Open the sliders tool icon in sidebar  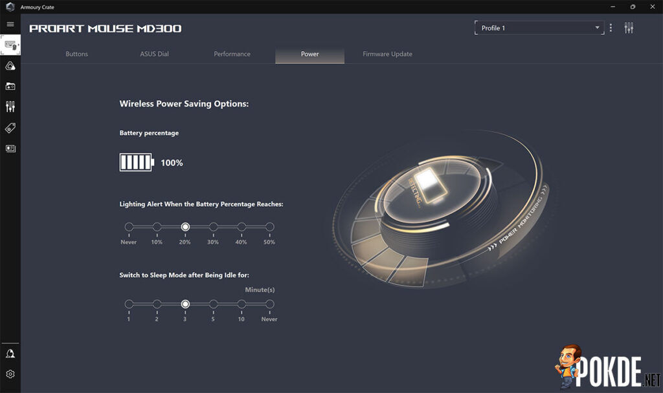[x=10, y=107]
